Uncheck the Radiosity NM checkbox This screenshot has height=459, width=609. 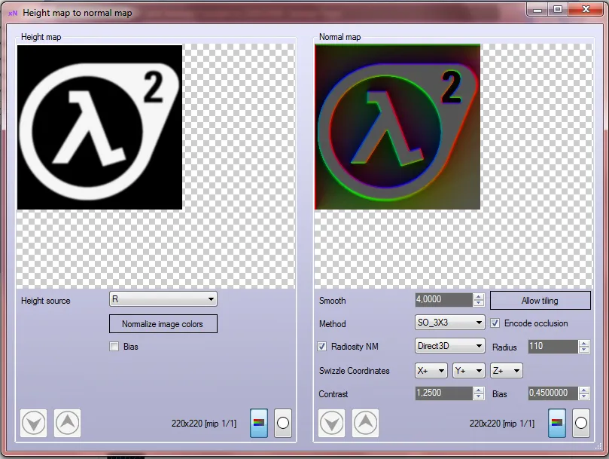322,346
